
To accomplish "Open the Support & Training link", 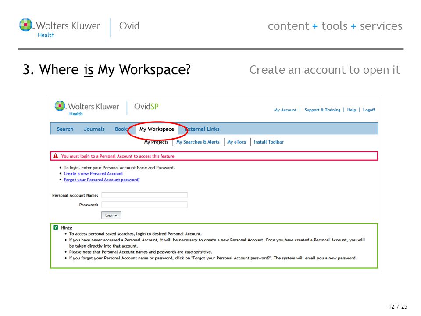I will click(x=322, y=110).
